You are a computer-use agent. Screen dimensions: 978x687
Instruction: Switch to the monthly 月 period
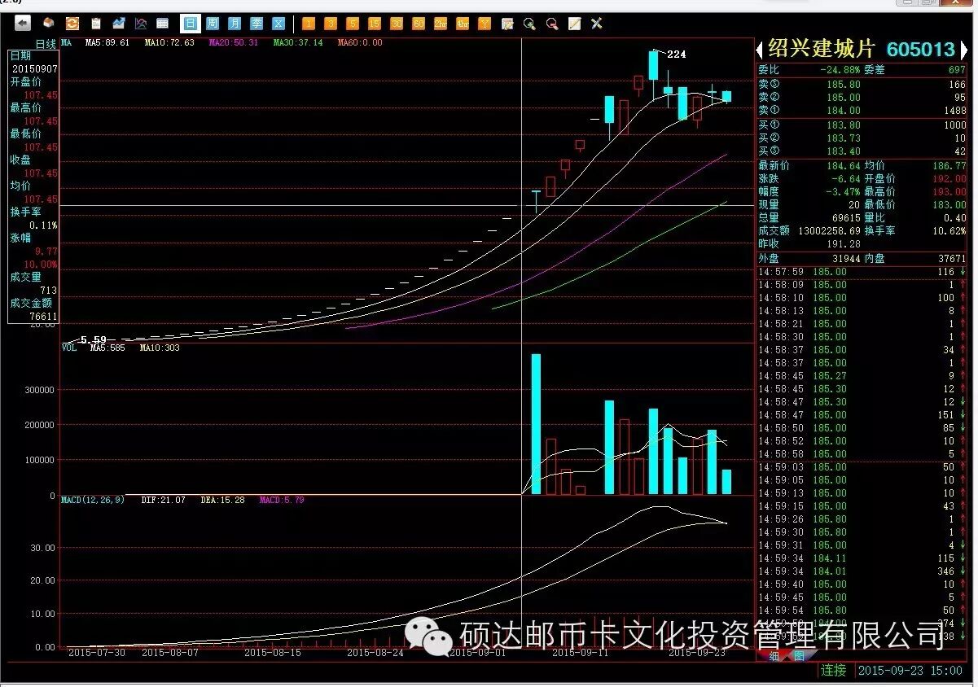235,24
